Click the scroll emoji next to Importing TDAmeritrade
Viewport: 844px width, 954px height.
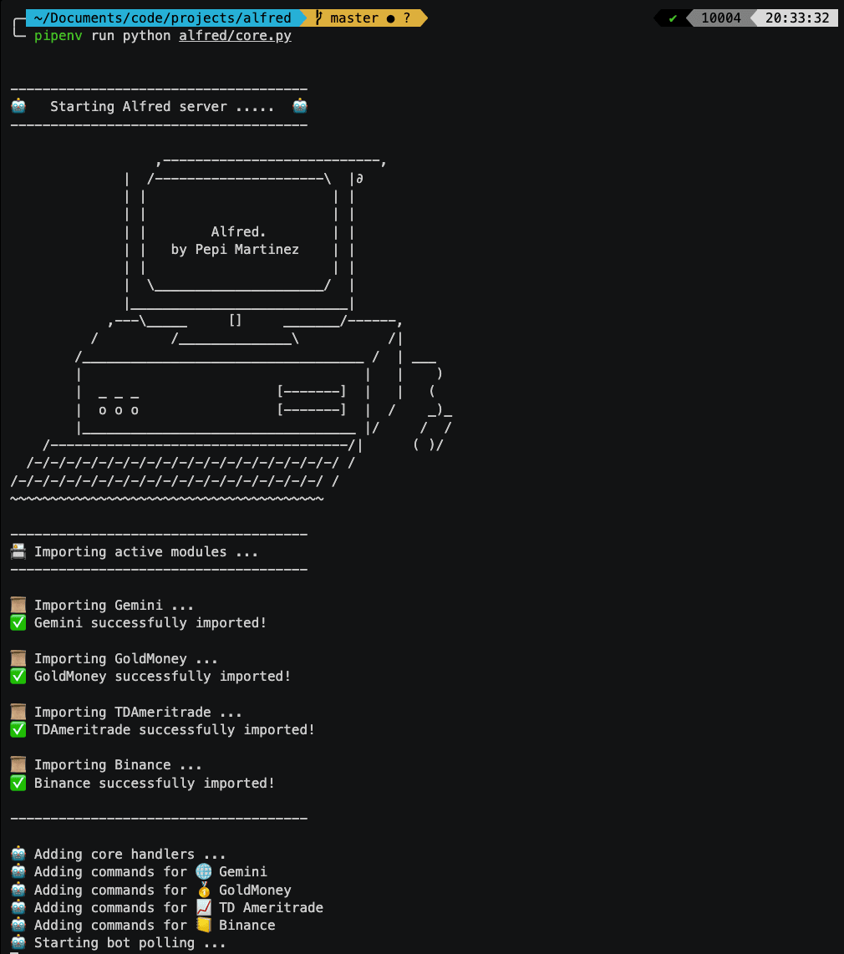pyautogui.click(x=18, y=713)
